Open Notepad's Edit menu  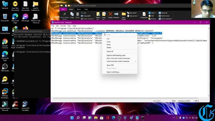click(x=57, y=26)
